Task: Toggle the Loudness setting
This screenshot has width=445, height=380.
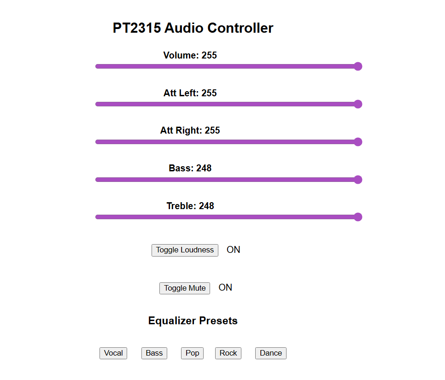Action: click(x=185, y=250)
